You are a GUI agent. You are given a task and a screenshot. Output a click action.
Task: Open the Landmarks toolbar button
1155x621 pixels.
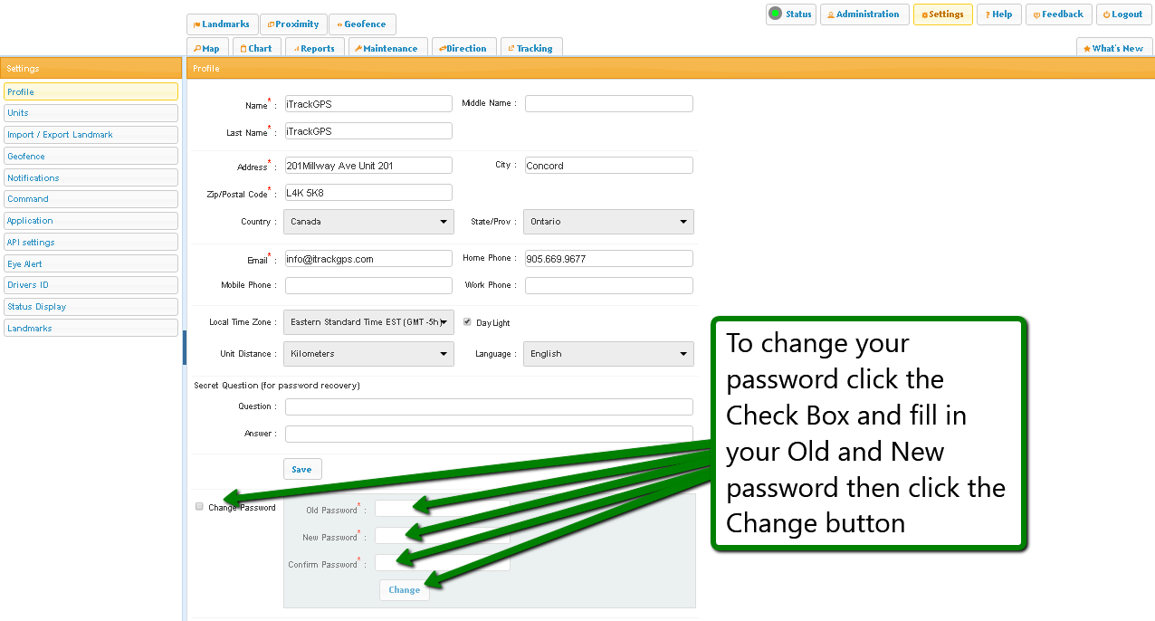click(222, 24)
